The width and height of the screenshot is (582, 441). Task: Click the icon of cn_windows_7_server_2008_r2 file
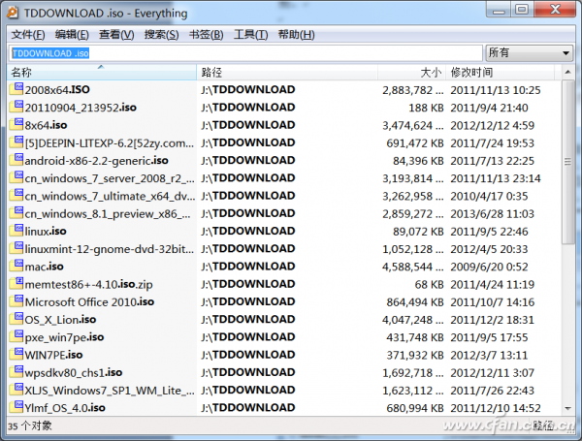[16, 177]
